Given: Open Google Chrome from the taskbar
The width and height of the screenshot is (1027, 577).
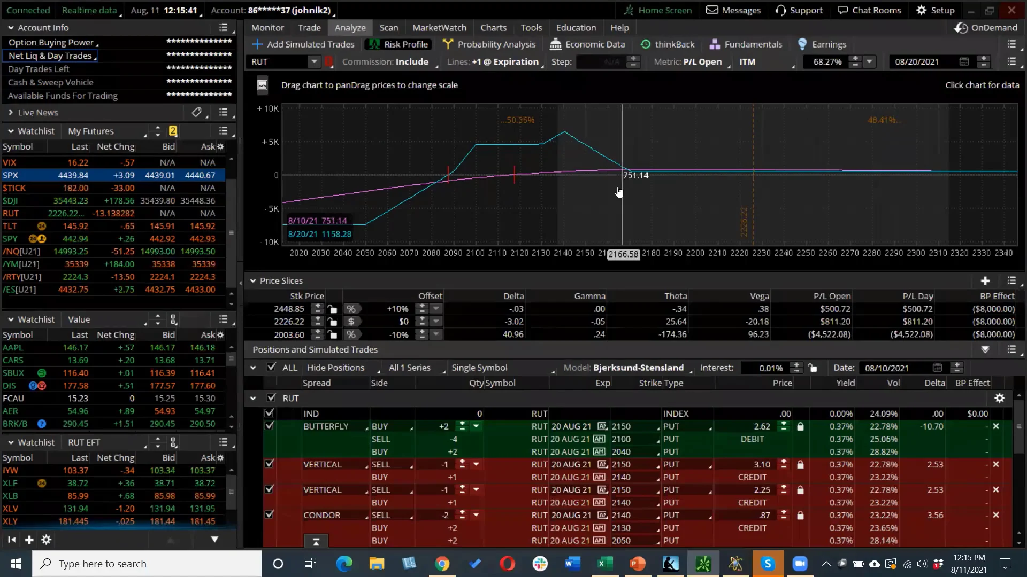Looking at the screenshot, I should [442, 564].
